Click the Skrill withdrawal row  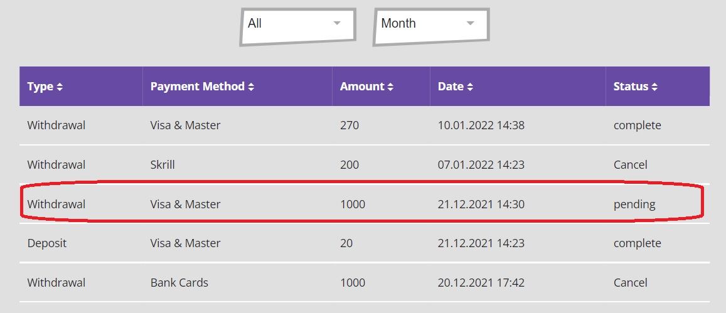click(x=364, y=165)
